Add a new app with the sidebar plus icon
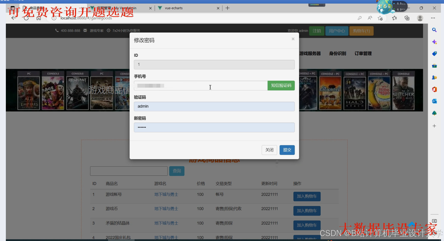 click(x=434, y=125)
